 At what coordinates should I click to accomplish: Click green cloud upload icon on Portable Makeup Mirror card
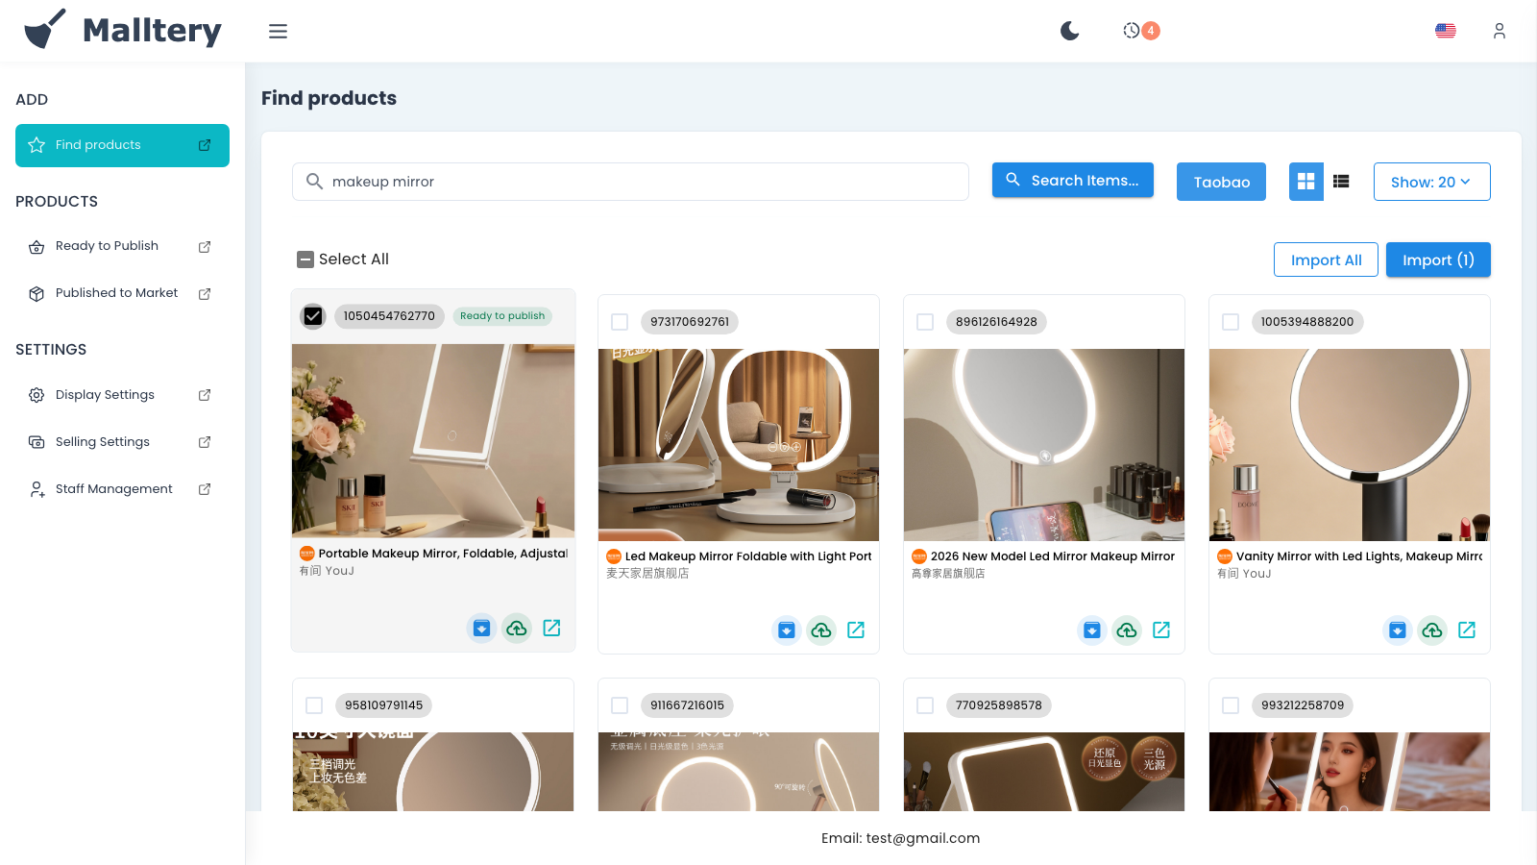coord(517,629)
